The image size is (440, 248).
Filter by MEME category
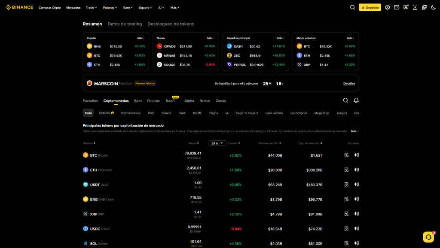coord(197,113)
